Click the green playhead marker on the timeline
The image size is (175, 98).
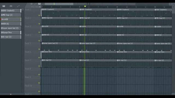[85, 7]
